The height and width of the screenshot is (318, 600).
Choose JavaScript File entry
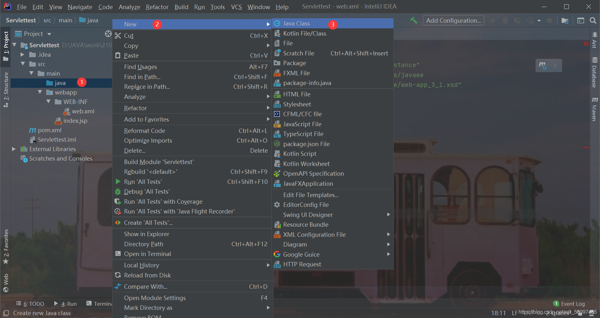[333, 124]
